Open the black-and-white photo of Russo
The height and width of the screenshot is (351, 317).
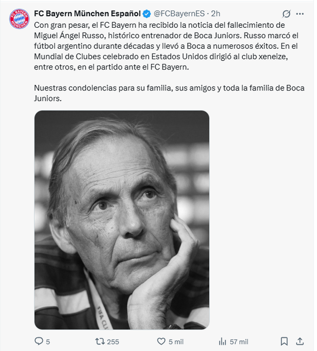click(122, 220)
